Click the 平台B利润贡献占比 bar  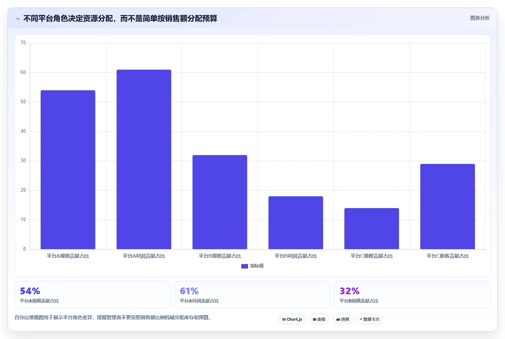pos(296,223)
